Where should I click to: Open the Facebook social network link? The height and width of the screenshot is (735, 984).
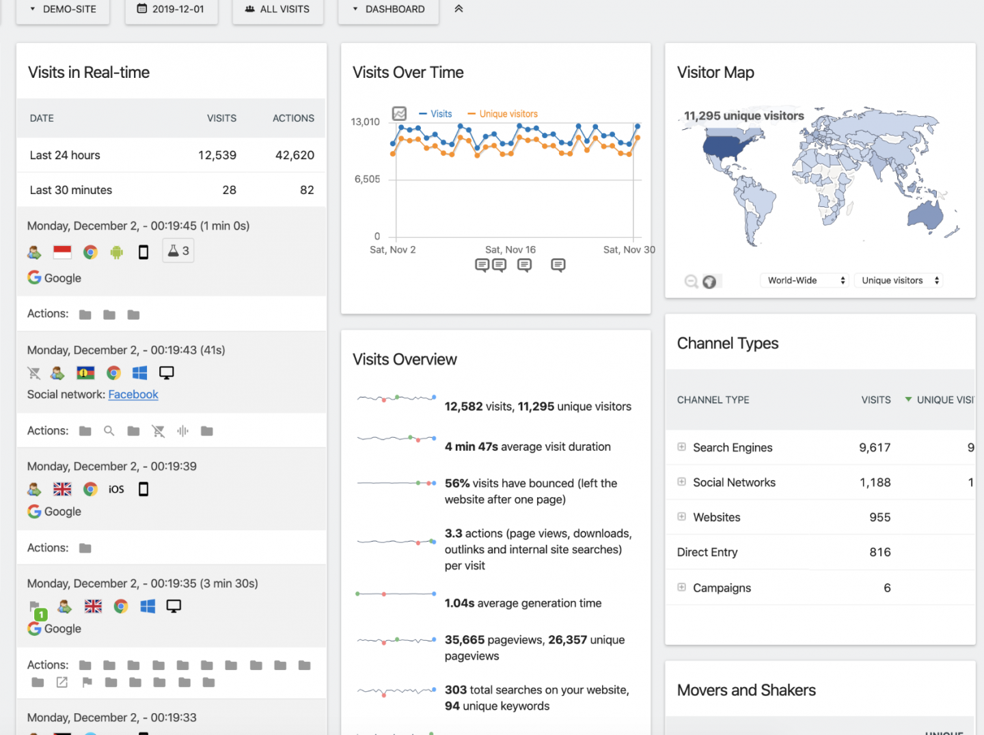tap(133, 394)
